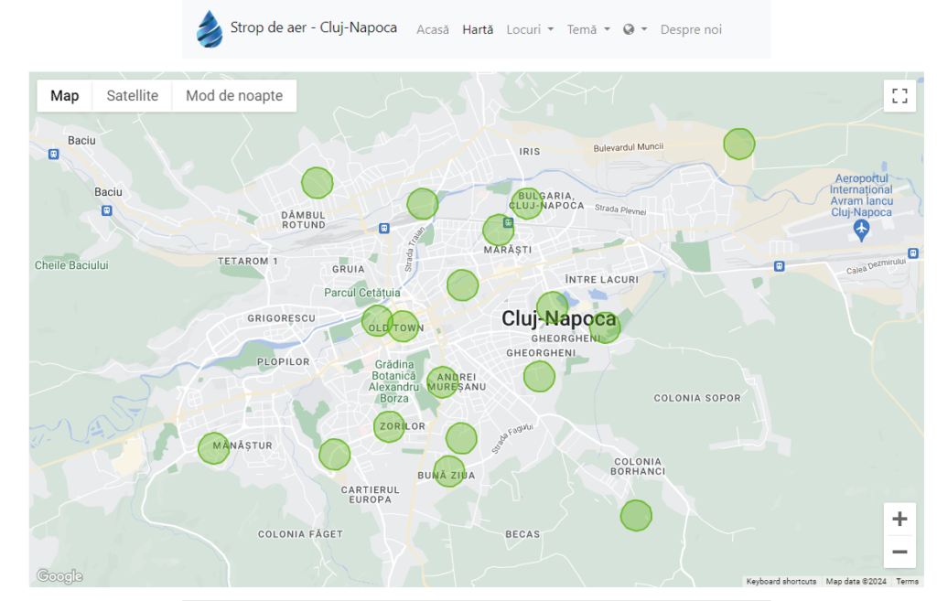Viewport: 937px width, 601px height.
Task: Open Keyboard shortcuts on map footer
Action: [781, 582]
